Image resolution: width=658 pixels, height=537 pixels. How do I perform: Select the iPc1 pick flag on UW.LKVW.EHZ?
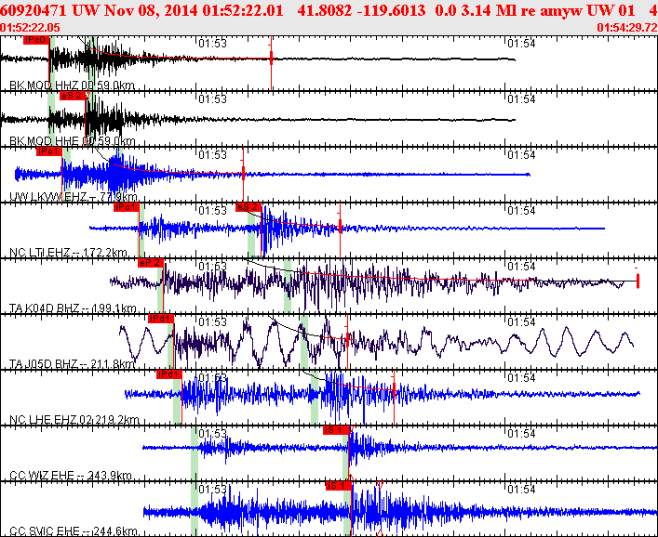click(x=49, y=151)
